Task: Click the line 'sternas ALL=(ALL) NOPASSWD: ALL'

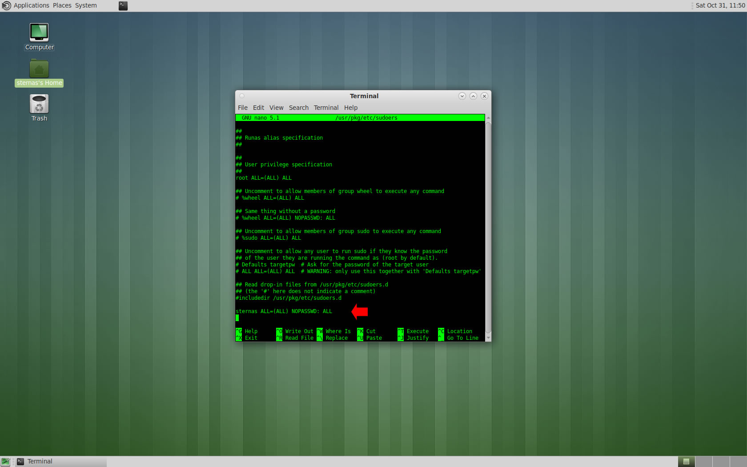Action: [284, 311]
